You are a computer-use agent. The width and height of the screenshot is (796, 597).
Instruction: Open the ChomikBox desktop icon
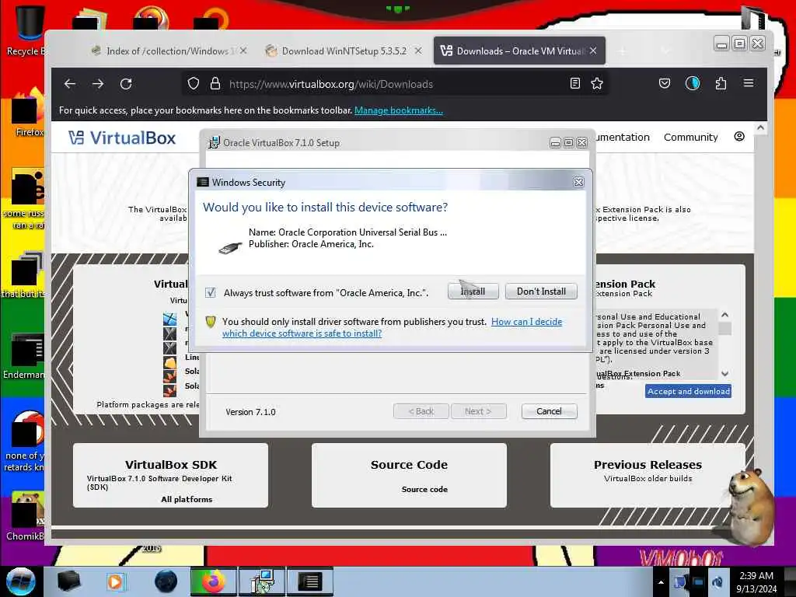(x=26, y=515)
